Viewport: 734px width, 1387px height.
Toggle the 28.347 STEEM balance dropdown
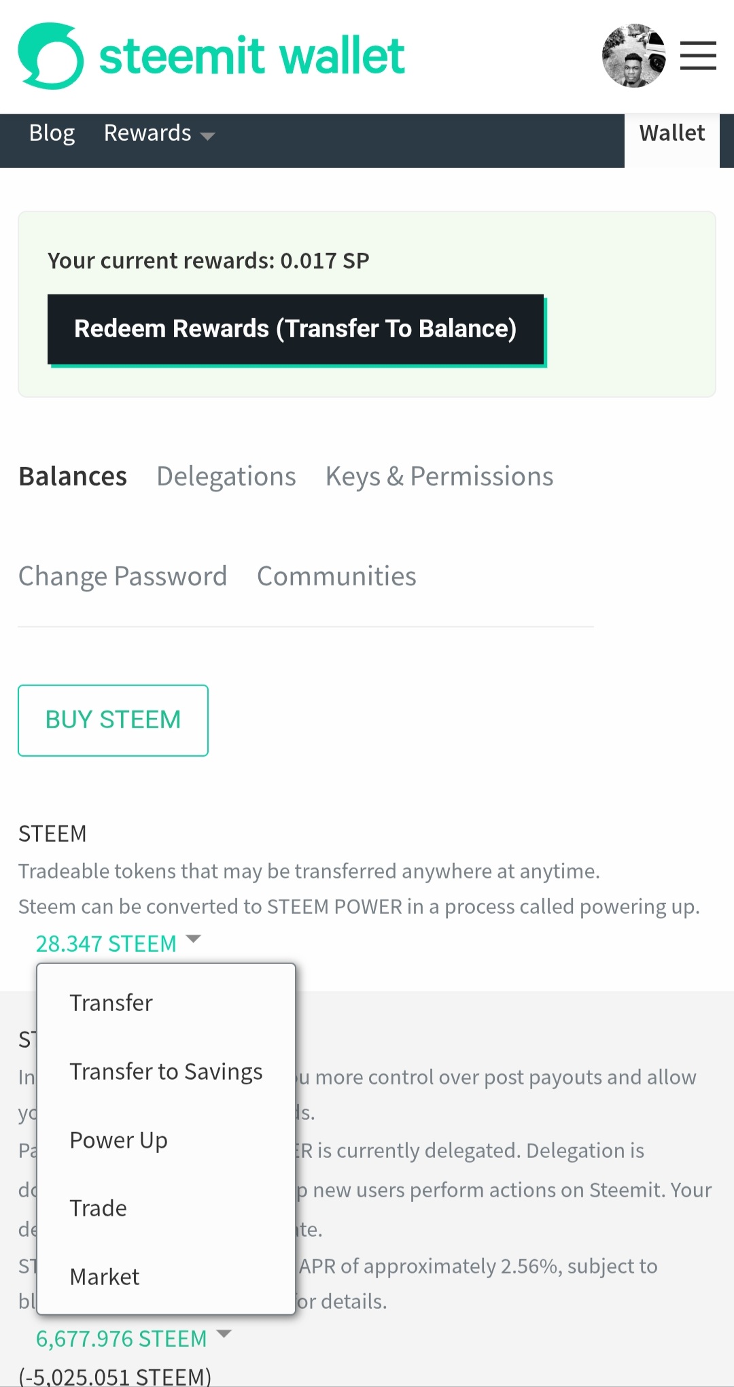118,943
